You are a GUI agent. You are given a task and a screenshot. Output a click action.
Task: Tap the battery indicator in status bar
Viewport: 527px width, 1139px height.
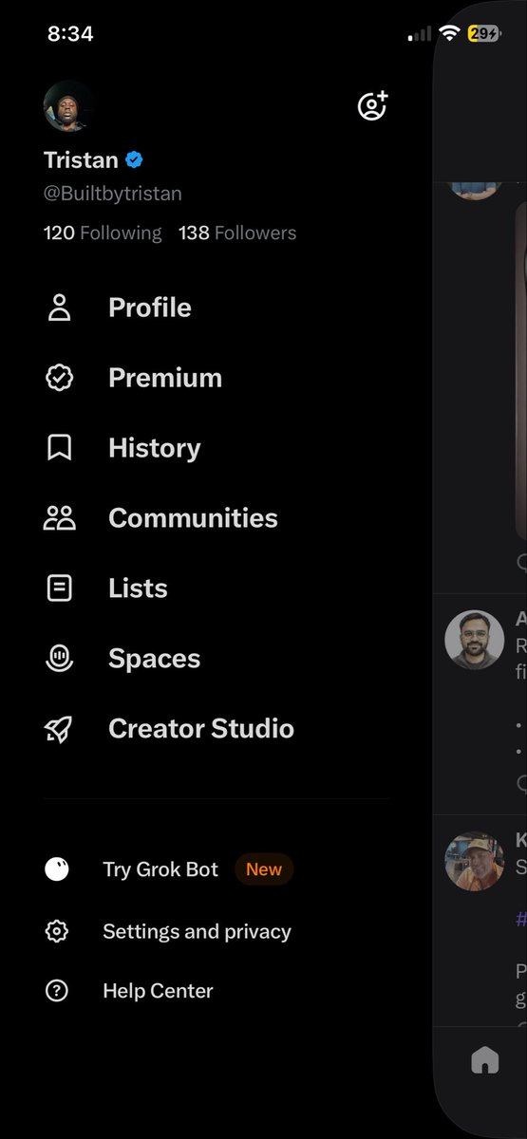tap(484, 34)
